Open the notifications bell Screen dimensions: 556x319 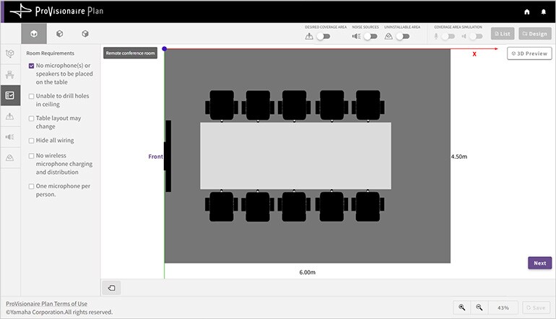click(x=544, y=12)
